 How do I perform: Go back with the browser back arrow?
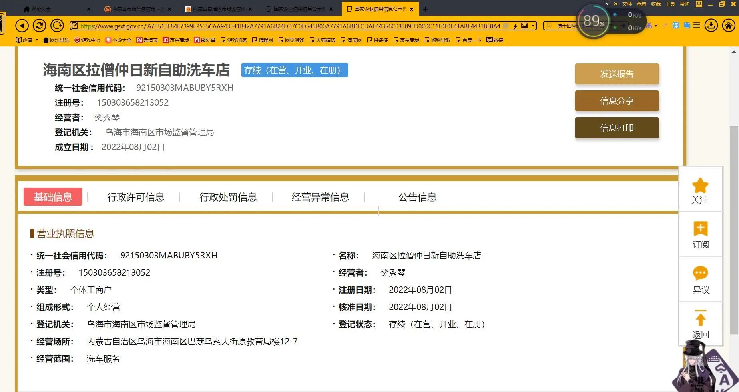click(x=22, y=26)
